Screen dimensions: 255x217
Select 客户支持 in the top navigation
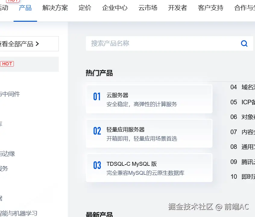(x=211, y=8)
